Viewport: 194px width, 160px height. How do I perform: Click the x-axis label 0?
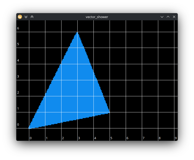click(31, 138)
